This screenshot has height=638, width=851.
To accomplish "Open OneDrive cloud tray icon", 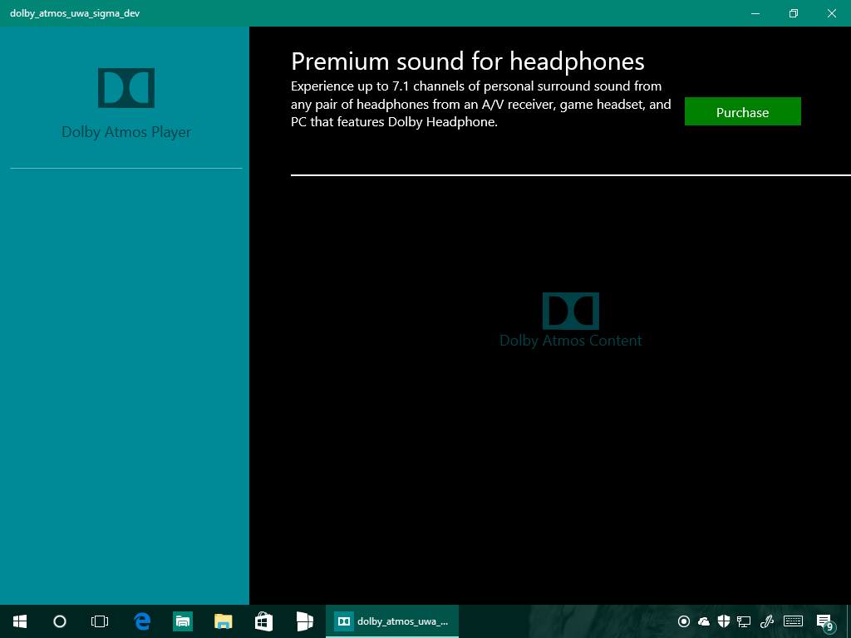I will tap(704, 621).
